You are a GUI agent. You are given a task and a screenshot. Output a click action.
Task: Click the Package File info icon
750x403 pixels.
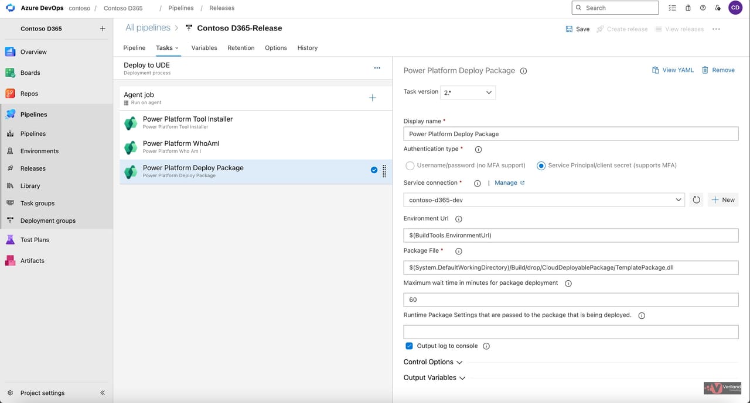[459, 251]
